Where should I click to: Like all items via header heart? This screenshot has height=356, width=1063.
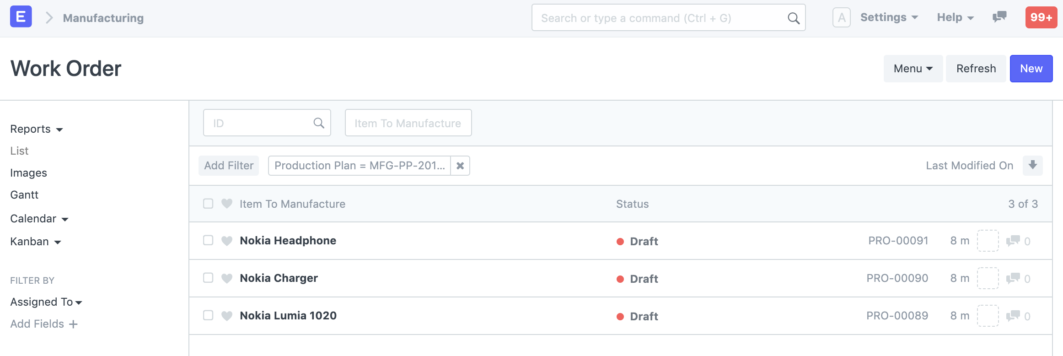click(x=227, y=204)
